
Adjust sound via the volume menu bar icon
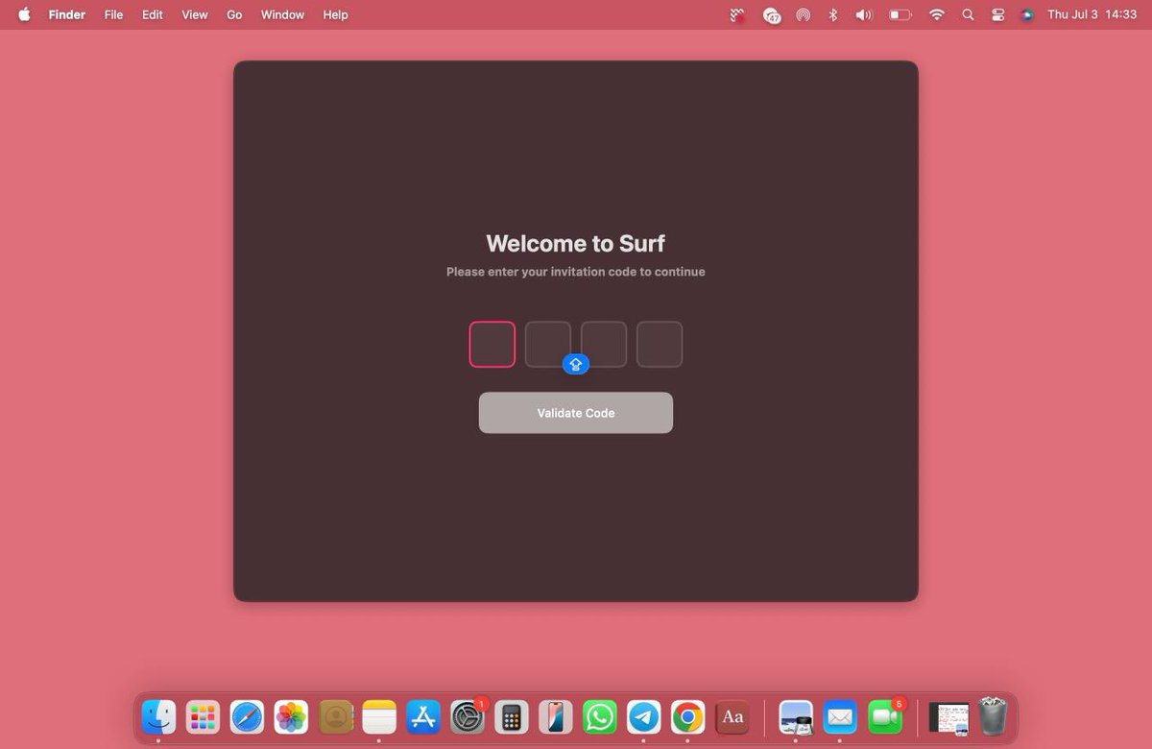click(x=864, y=14)
